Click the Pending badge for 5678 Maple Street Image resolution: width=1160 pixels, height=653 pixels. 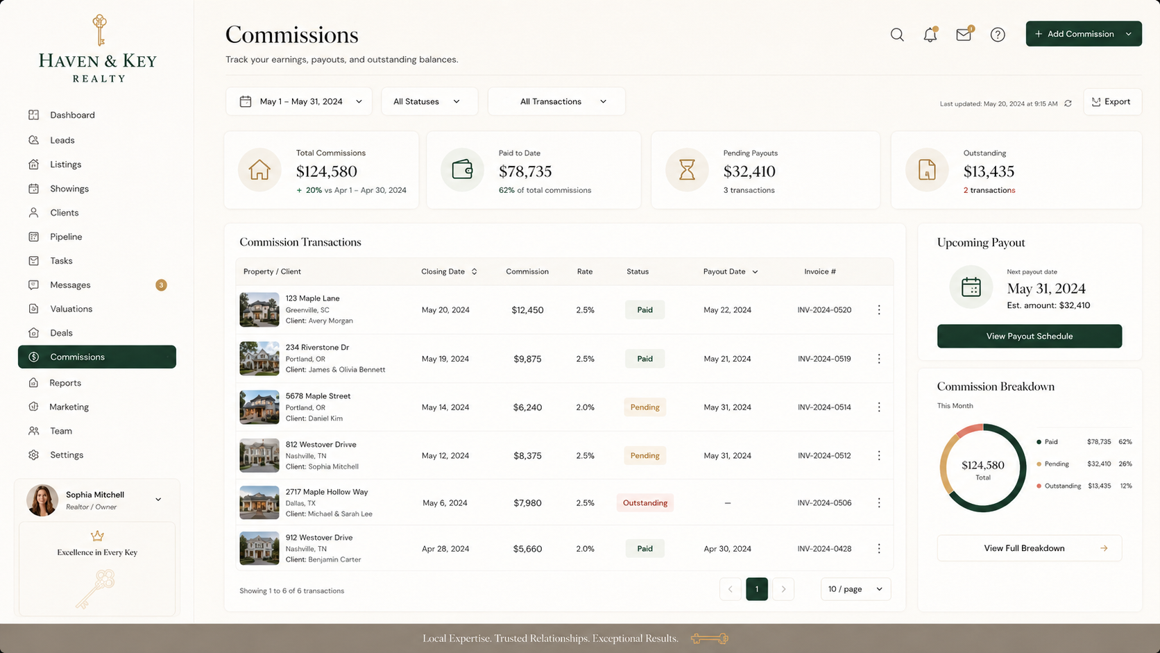point(645,407)
